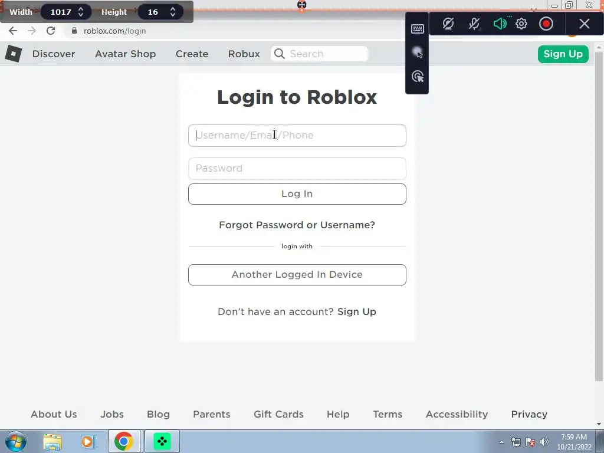The image size is (604, 453).
Task: Open Windows Explorer from taskbar
Action: tap(52, 441)
